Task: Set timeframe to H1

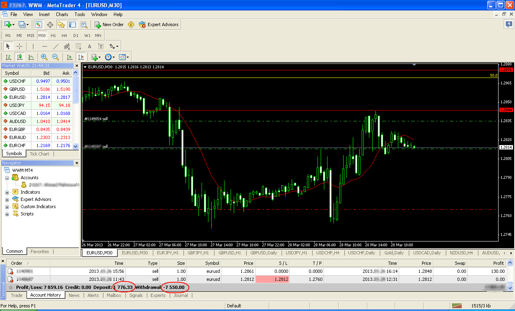Action: [53, 35]
